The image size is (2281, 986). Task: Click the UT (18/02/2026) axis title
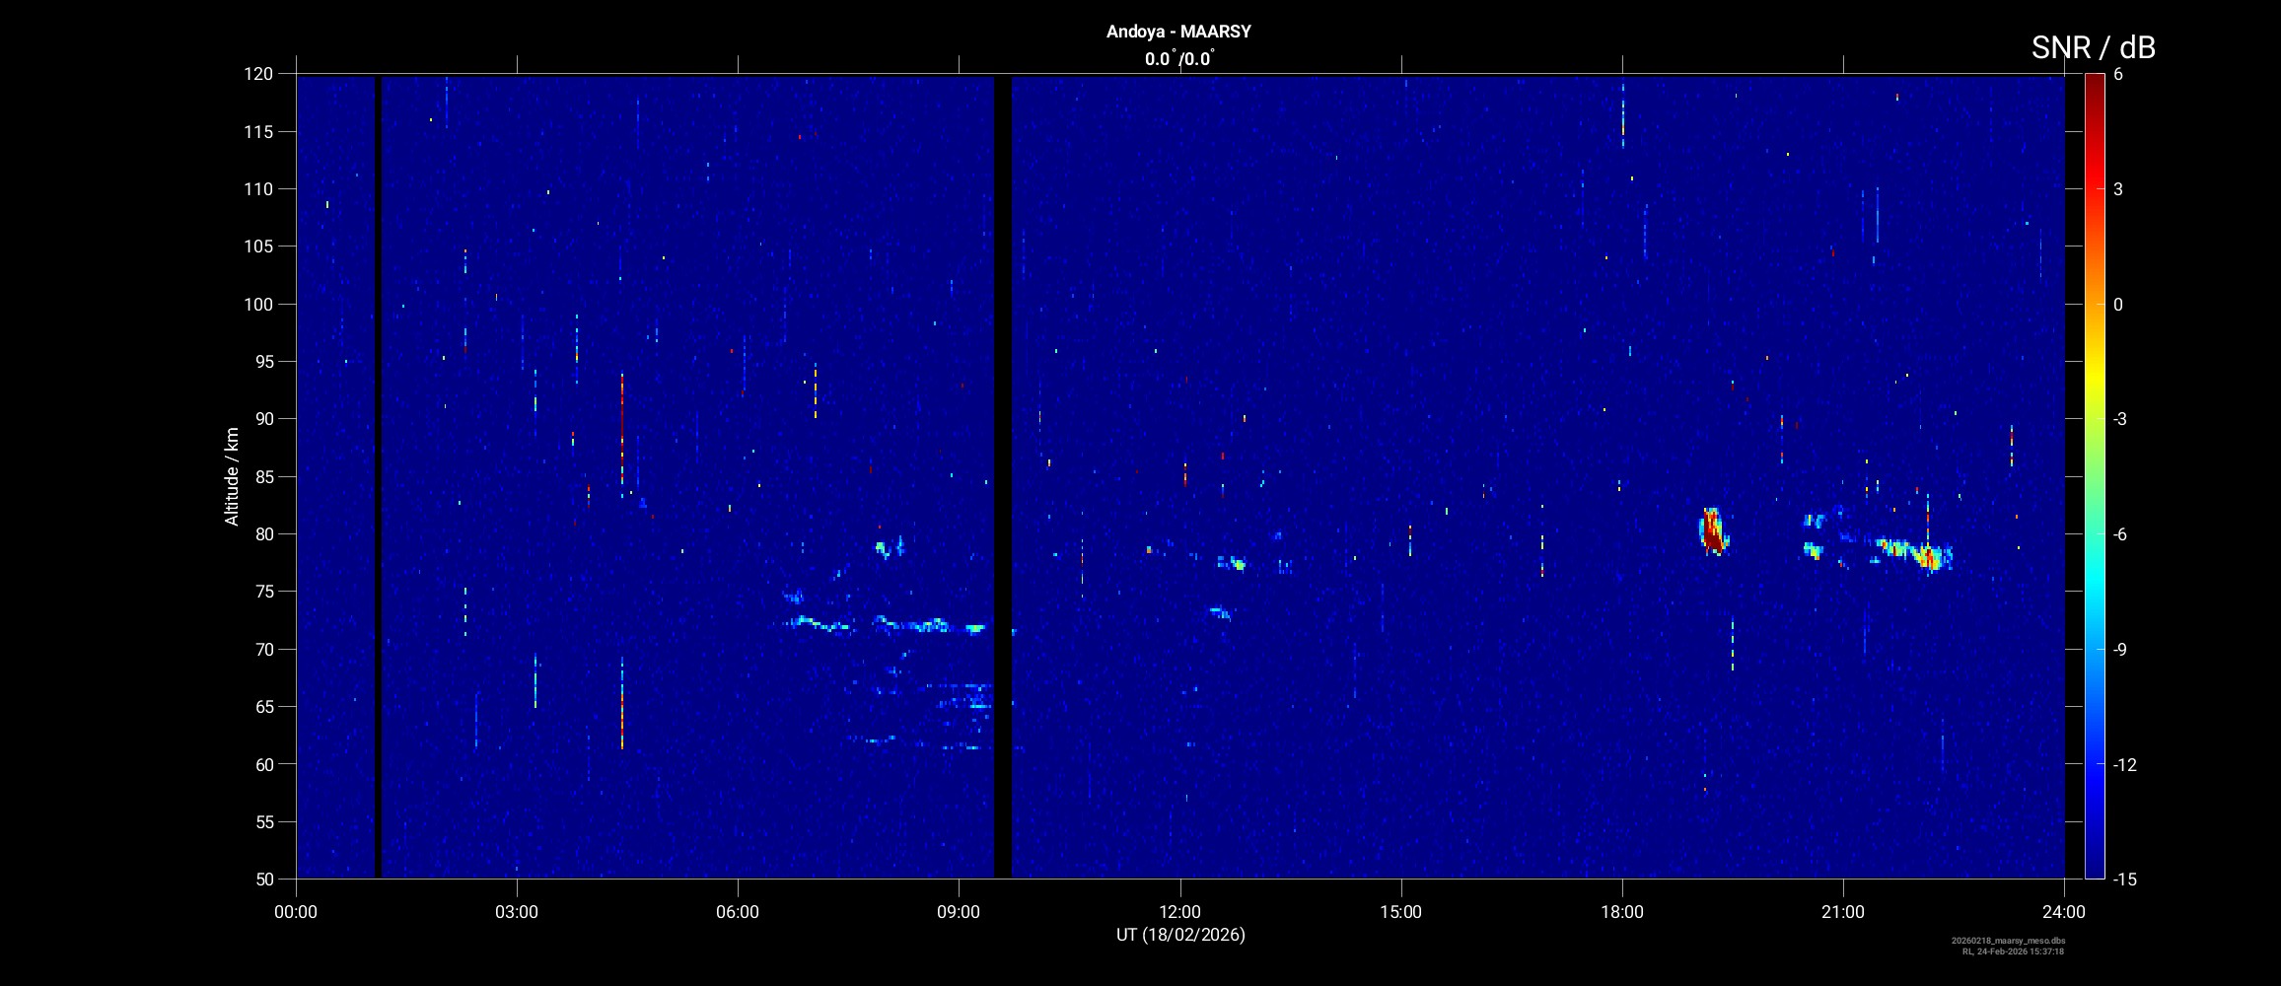[x=1179, y=935]
